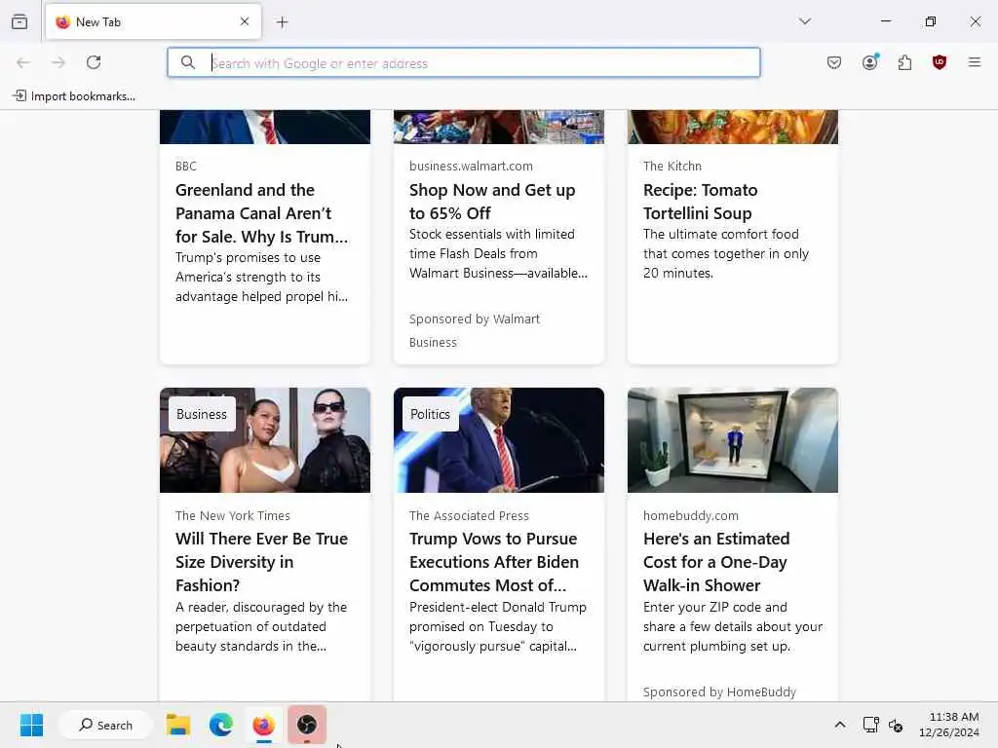Click homebuddy.com source label
This screenshot has width=998, height=748.
691,516
